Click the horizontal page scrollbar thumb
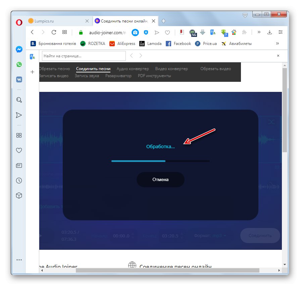 tap(167, 270)
